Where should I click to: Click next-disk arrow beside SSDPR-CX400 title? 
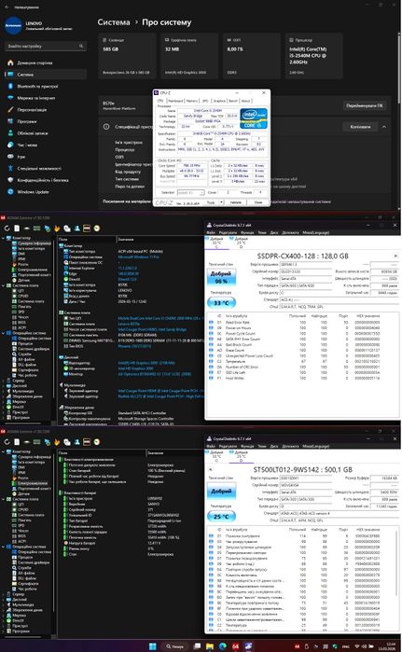395,257
